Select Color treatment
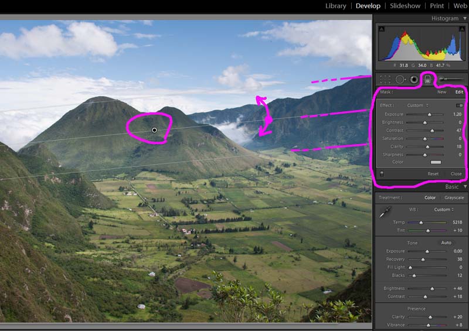The width and height of the screenshot is (469, 331). coord(430,197)
